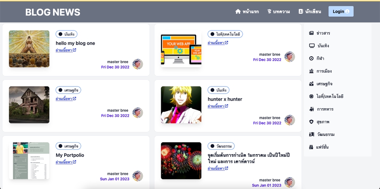Screen dimensions: 380x189
Task: Open อ่านเนื้อหา link under hunter x hunter
Action: click(218, 106)
